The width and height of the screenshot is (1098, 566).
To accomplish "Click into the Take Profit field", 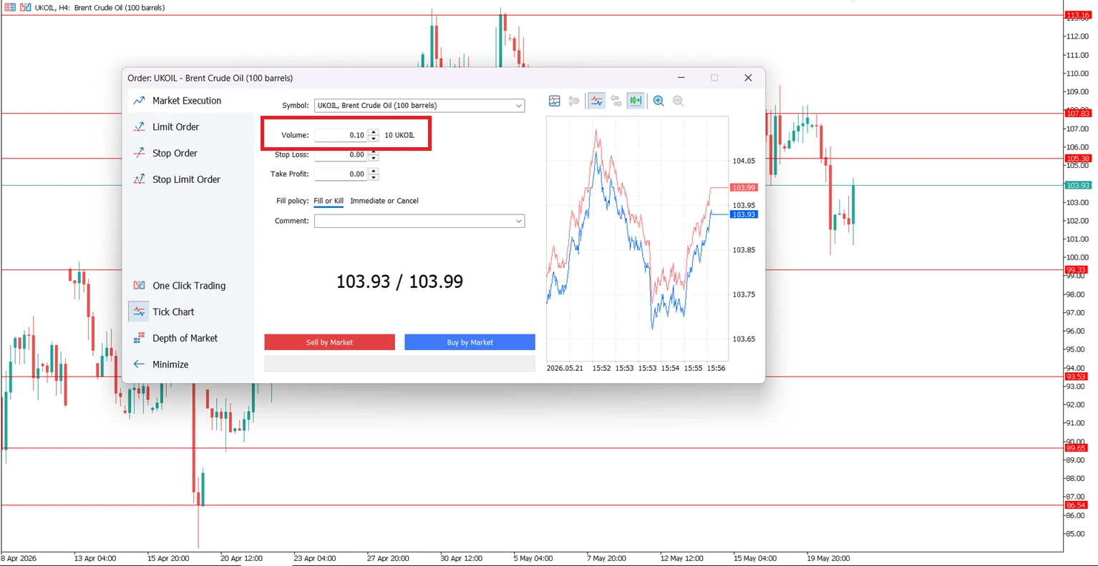I will 341,174.
